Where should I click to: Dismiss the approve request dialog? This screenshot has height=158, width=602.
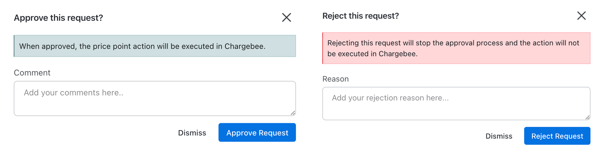coord(192,133)
